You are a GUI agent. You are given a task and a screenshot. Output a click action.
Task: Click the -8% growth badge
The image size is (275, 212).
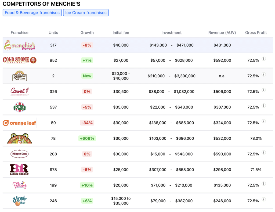coord(87,45)
